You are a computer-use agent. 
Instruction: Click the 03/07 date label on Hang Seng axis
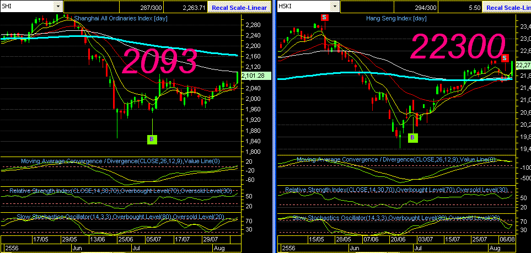pyautogui.click(x=425, y=239)
